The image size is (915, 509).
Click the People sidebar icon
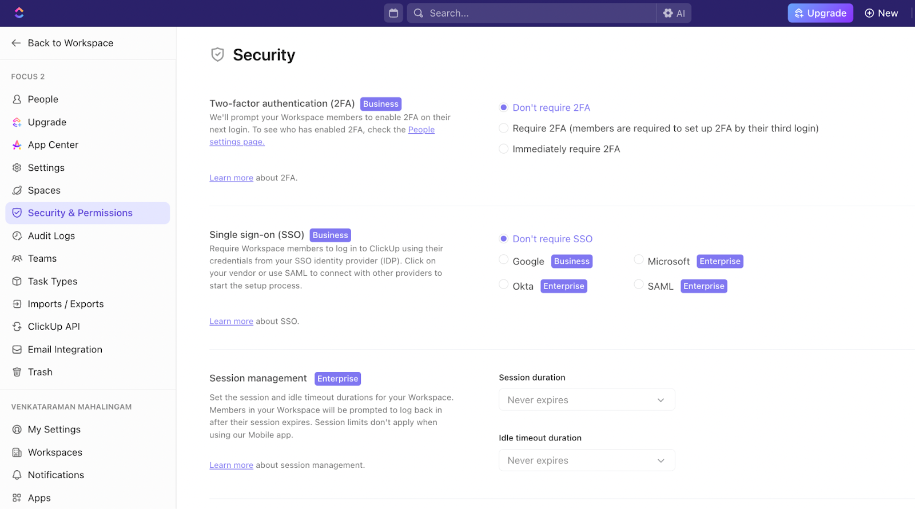coord(17,99)
